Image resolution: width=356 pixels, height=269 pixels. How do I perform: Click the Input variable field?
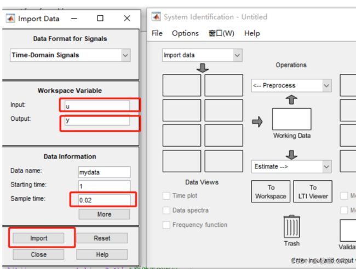tap(97, 106)
